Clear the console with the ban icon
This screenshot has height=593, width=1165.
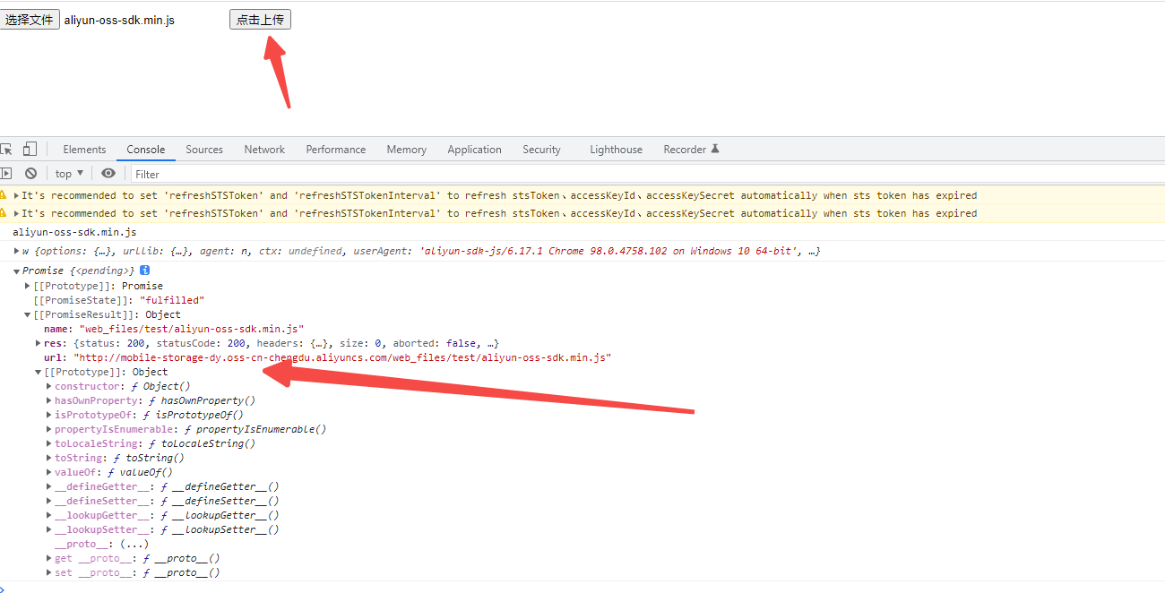pos(30,174)
